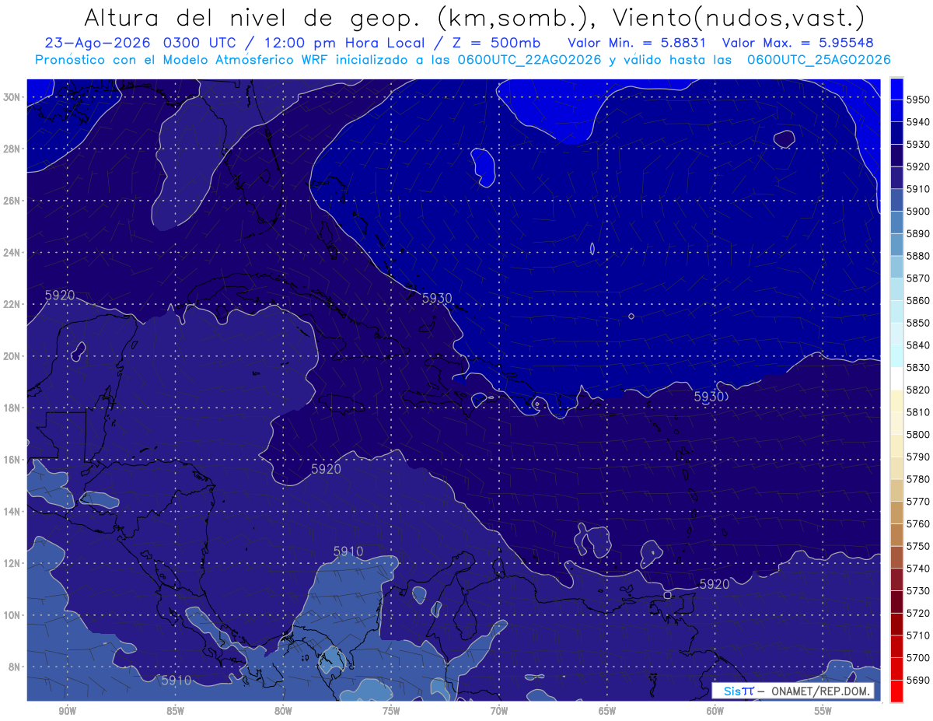Click the 5950 legend value

(x=917, y=100)
